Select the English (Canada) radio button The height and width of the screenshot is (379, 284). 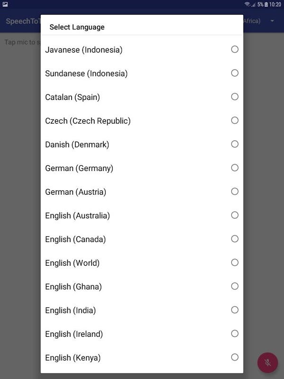[235, 239]
